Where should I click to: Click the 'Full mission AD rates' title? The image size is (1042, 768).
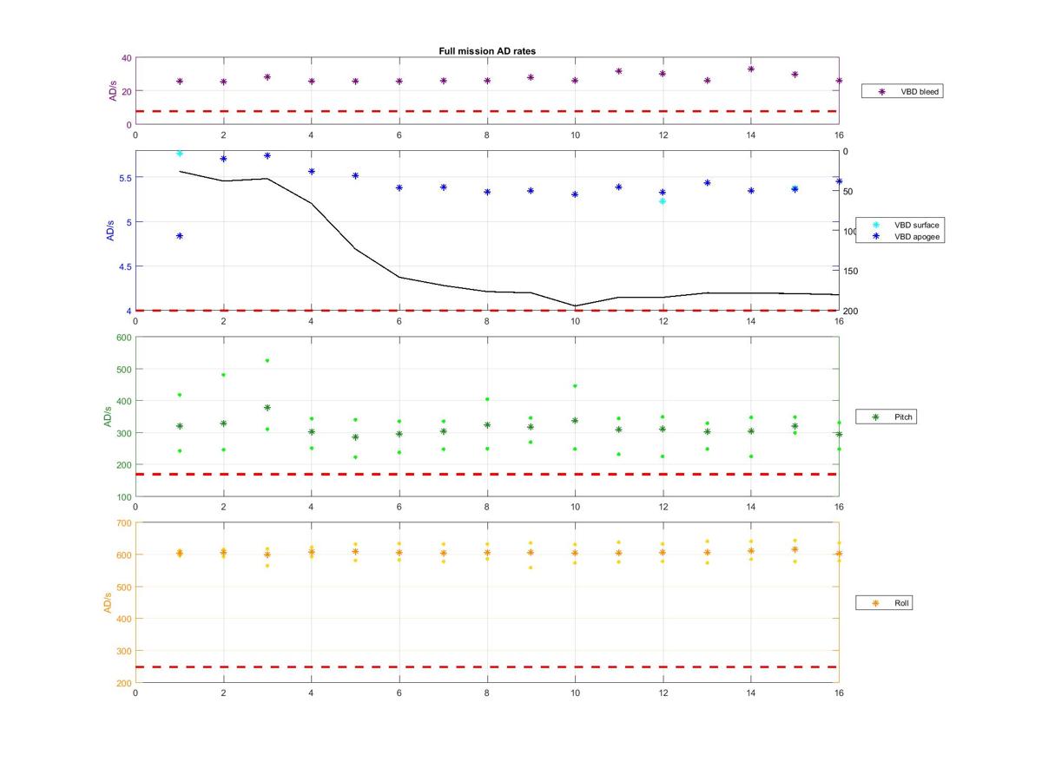point(487,51)
